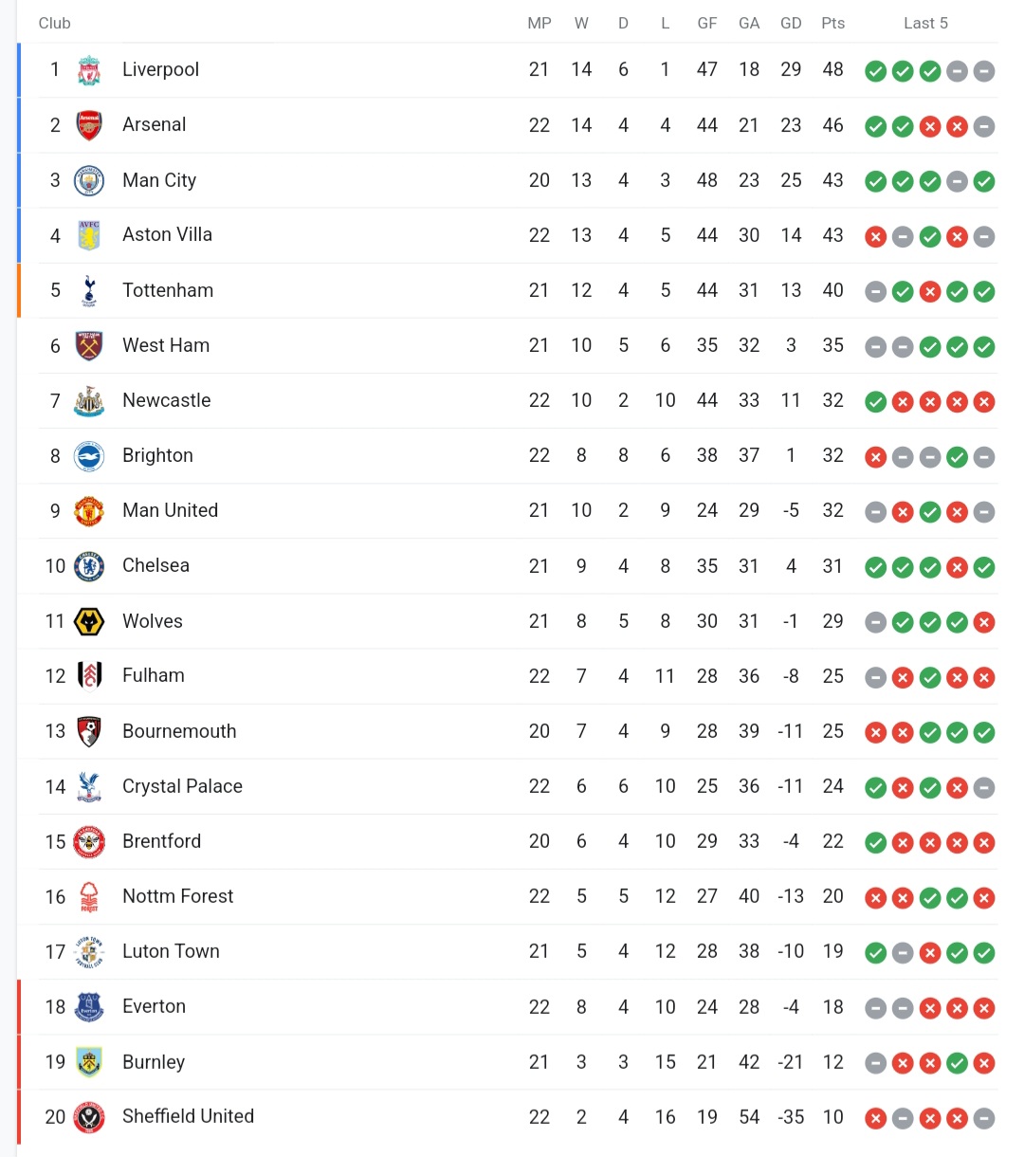1024x1157 pixels.
Task: Open the Aston Villa team link
Action: coord(167,234)
